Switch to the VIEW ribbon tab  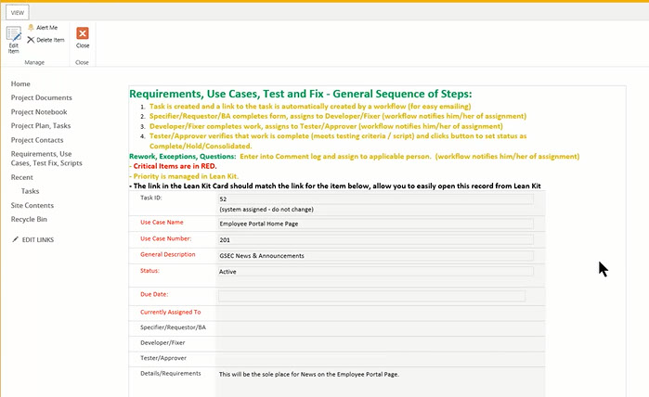(16, 15)
